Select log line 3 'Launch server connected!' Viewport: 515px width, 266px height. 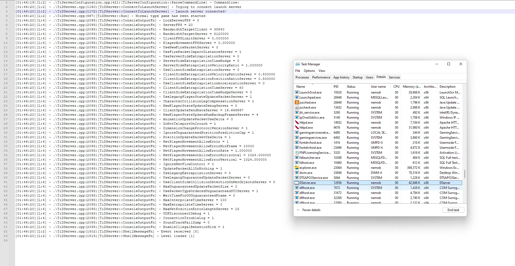[x=121, y=11]
